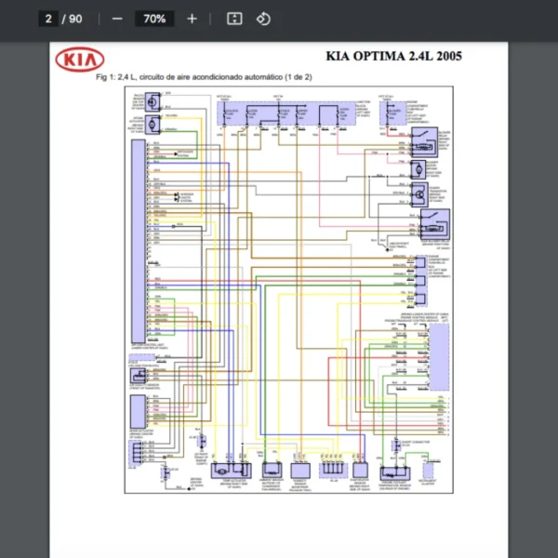
Task: Click the temp actuator component at diagram bottom
Action: click(226, 469)
